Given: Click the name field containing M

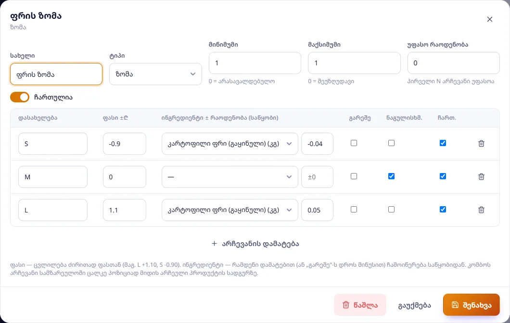Looking at the screenshot, I should click(x=53, y=177).
